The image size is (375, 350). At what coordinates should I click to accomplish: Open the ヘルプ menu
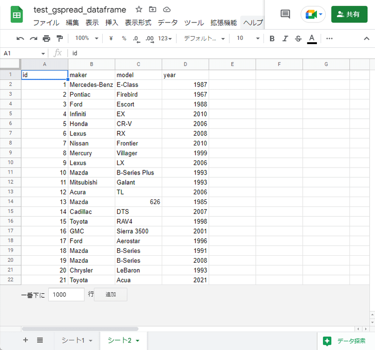[253, 23]
